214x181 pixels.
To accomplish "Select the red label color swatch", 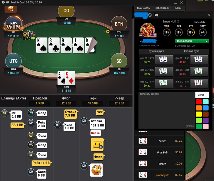I will click(199, 102).
